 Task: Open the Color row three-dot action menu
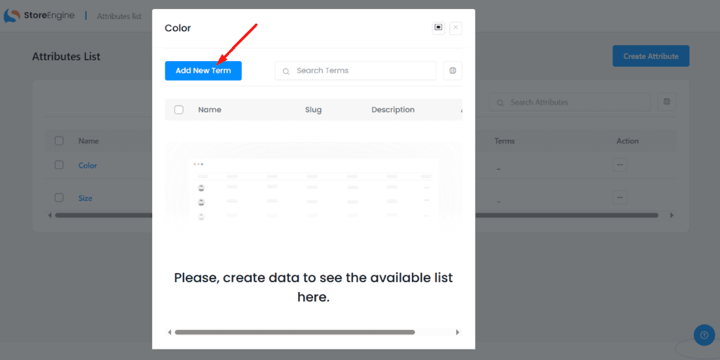coord(619,166)
